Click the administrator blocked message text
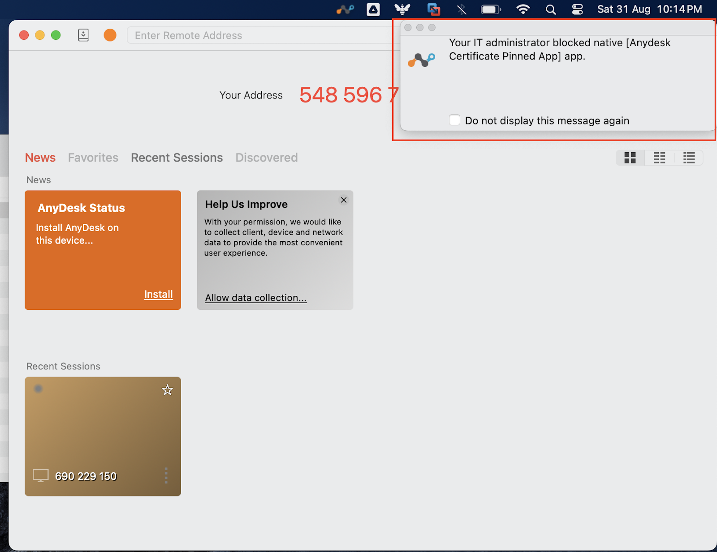Viewport: 717px width, 552px height. (560, 49)
